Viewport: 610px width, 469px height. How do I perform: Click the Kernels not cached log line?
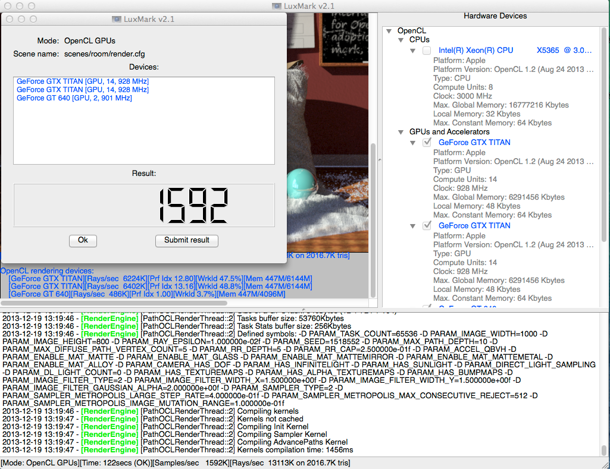click(152, 419)
